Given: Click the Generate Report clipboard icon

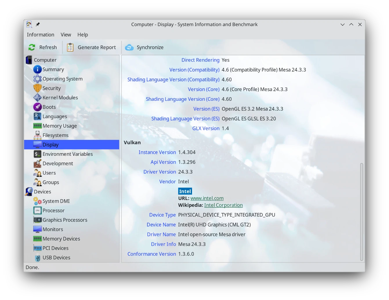Looking at the screenshot, I should [70, 47].
